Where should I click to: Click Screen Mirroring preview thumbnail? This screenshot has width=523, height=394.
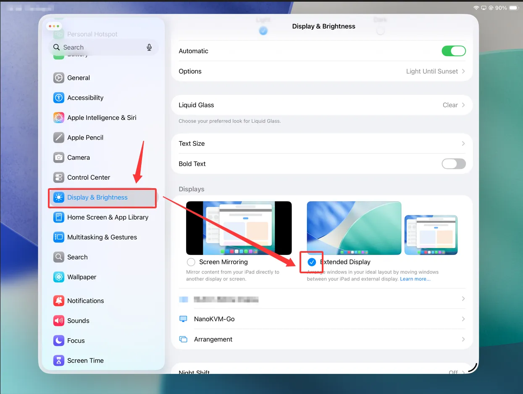(x=239, y=228)
